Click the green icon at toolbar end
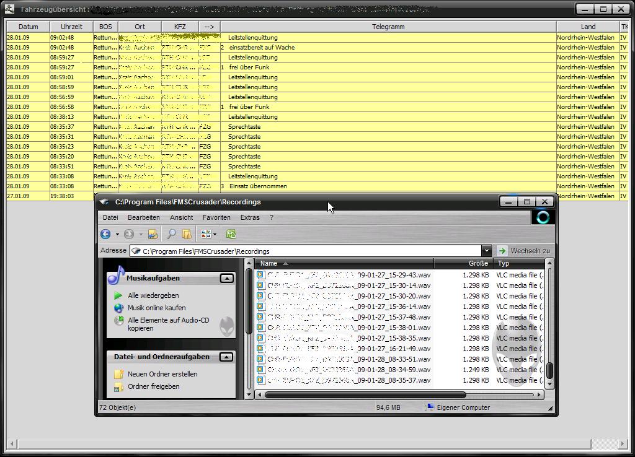635x457 pixels. tap(231, 234)
